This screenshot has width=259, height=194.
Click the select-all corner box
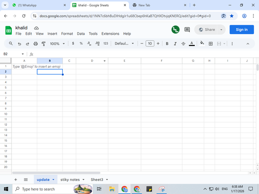tap(6, 61)
